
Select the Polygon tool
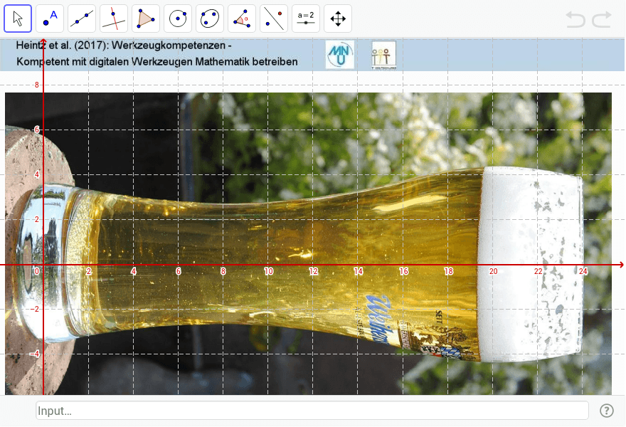(x=146, y=19)
